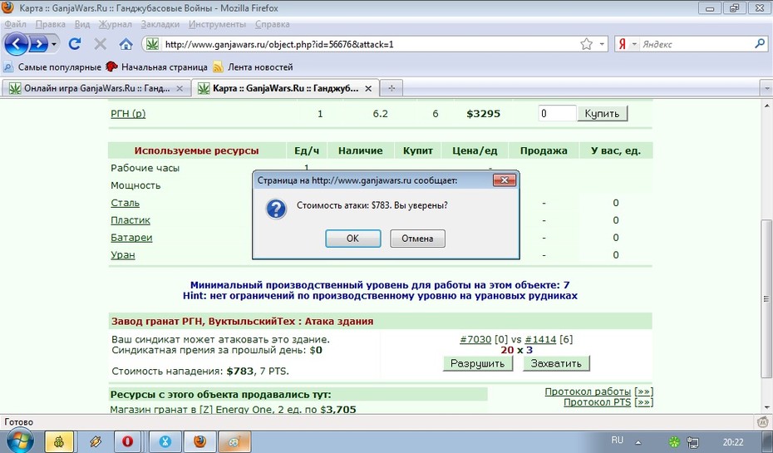Open the Правка menu
This screenshot has width=773, height=453.
[50, 24]
